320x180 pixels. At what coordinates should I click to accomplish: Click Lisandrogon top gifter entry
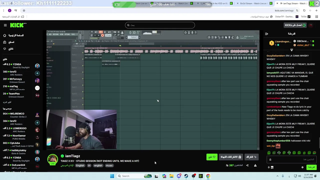point(280,43)
